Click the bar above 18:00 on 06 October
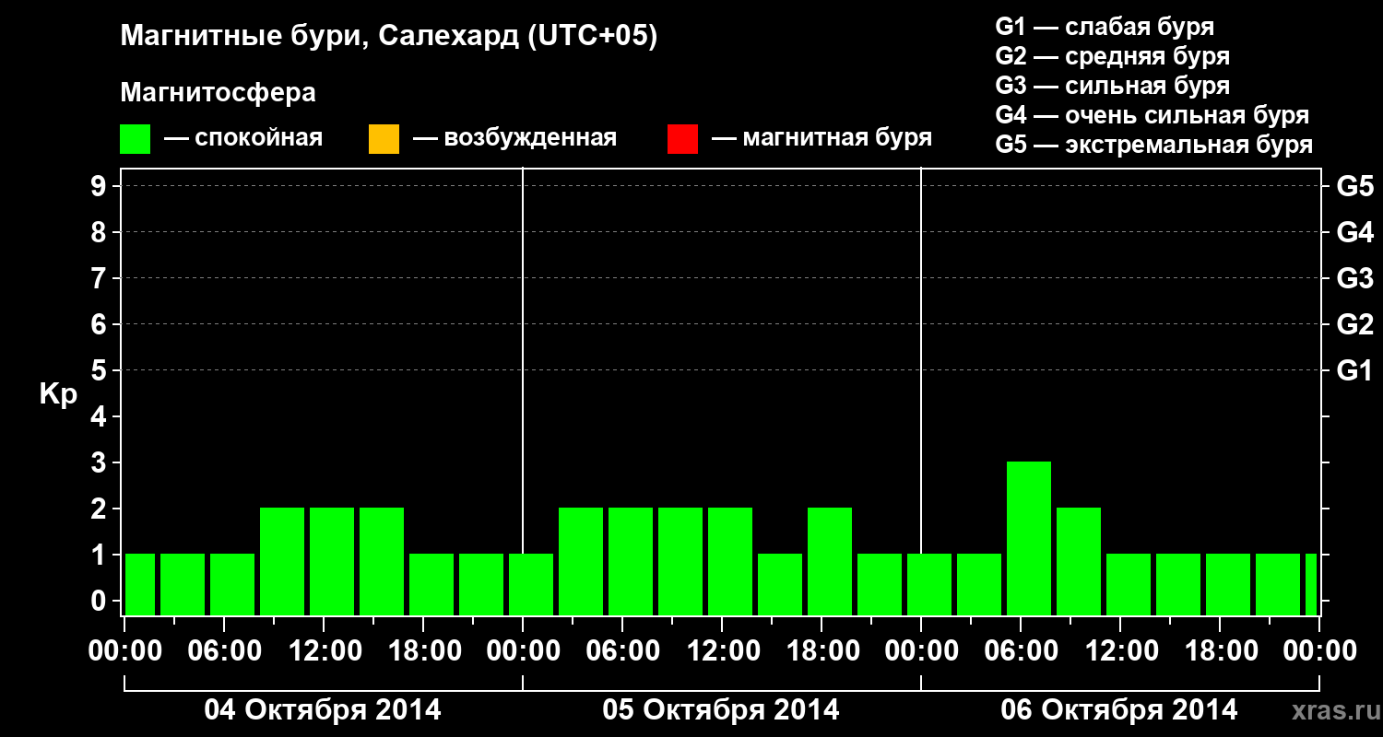Image resolution: width=1383 pixels, height=737 pixels. pyautogui.click(x=1228, y=585)
